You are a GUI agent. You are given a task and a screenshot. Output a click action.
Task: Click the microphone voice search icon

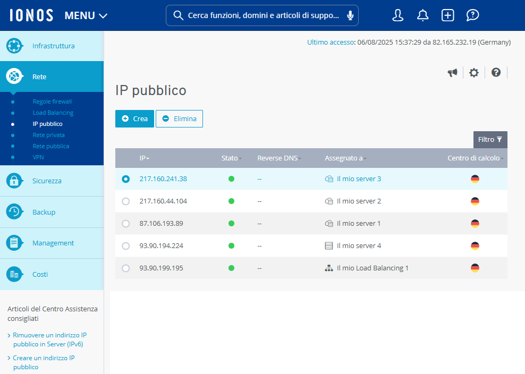pyautogui.click(x=350, y=15)
